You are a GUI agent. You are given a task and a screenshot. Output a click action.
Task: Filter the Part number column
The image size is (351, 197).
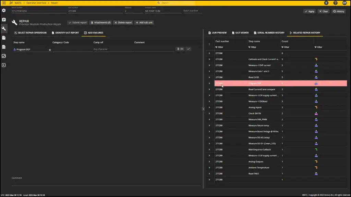point(219,47)
